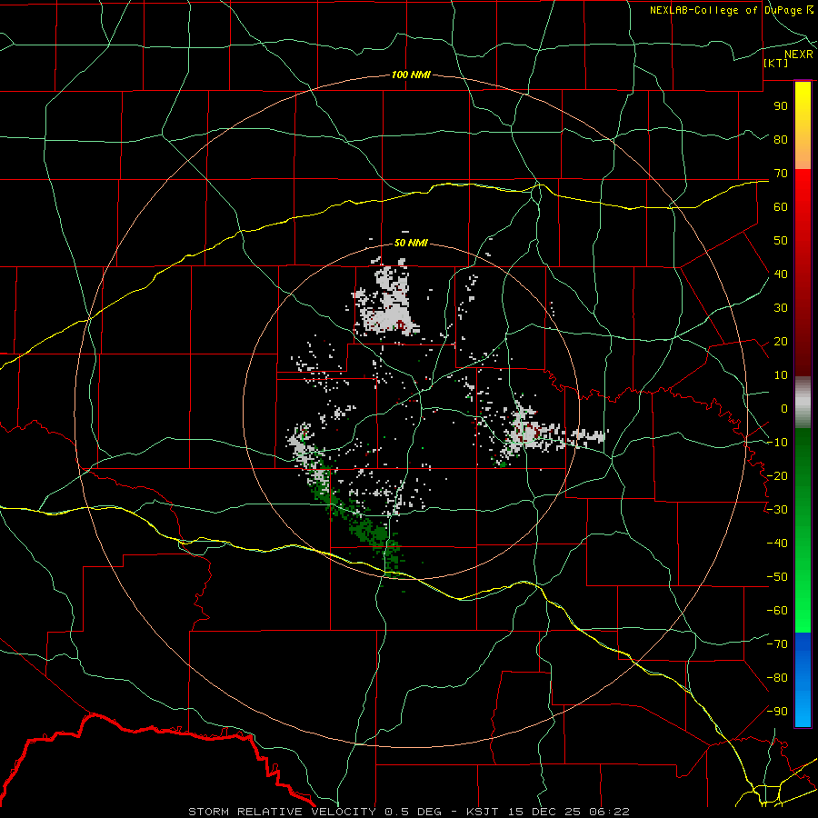This screenshot has width=818, height=818.
Task: Click the NEXR label above the scale
Action: (798, 55)
